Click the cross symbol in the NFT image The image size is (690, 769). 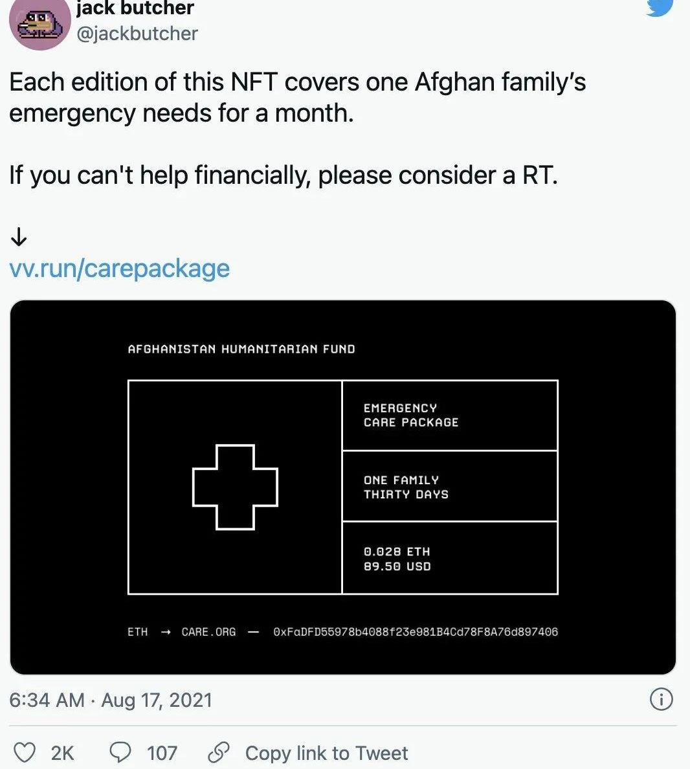coord(235,487)
